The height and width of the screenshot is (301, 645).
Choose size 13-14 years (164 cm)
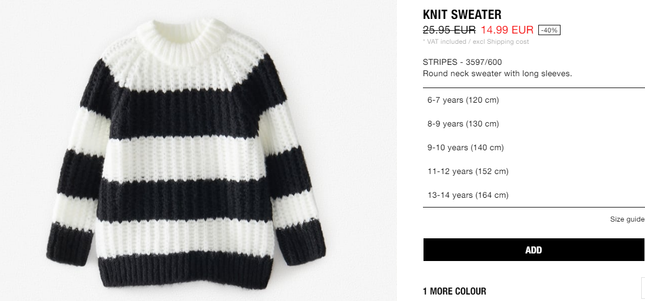tap(534, 196)
